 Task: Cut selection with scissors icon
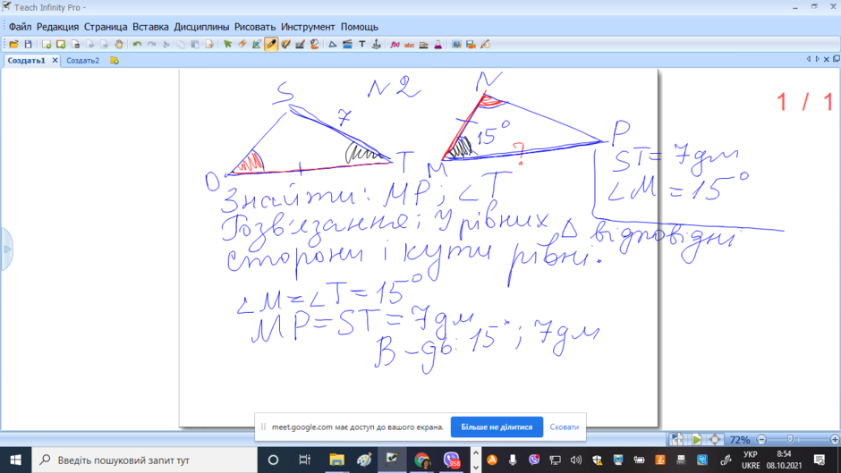tap(166, 45)
